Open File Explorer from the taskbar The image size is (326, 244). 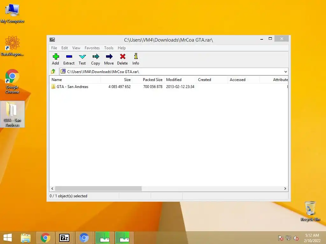pos(25,238)
